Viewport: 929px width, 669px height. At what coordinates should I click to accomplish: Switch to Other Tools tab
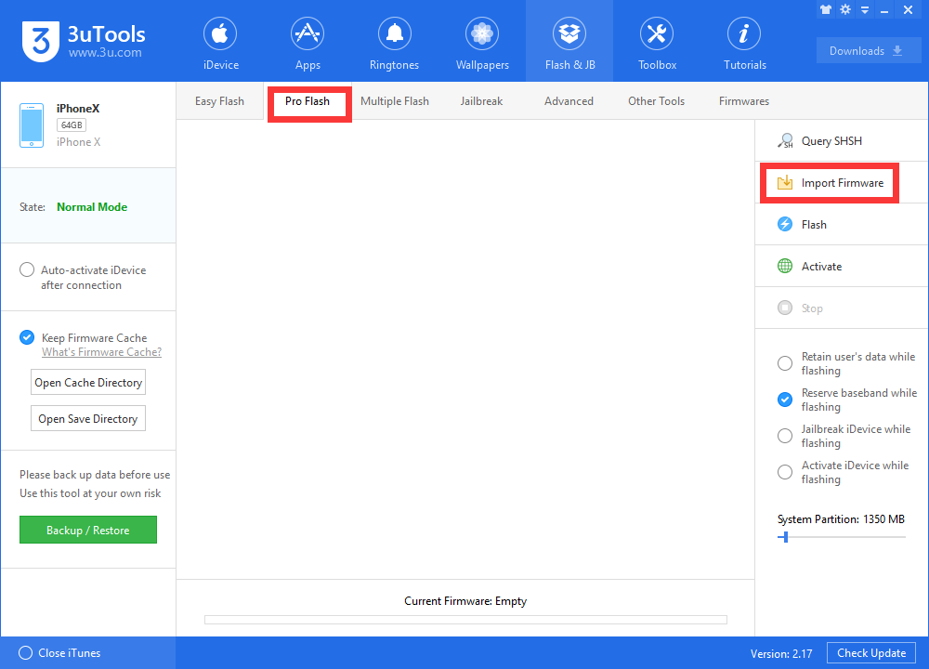tap(657, 101)
